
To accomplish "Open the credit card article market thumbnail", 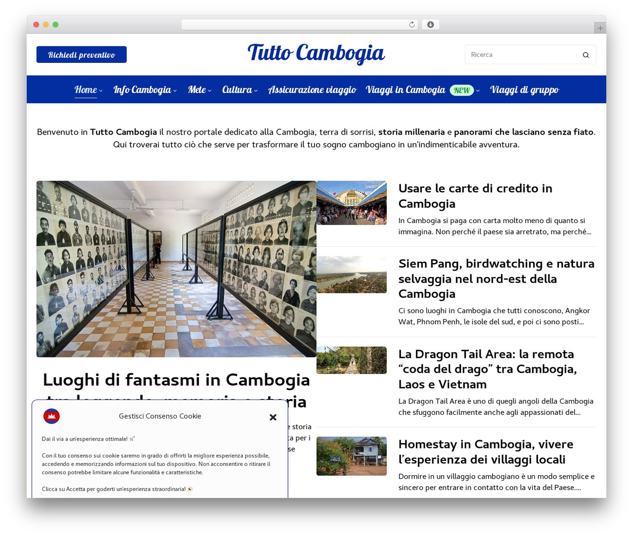I will coord(352,203).
